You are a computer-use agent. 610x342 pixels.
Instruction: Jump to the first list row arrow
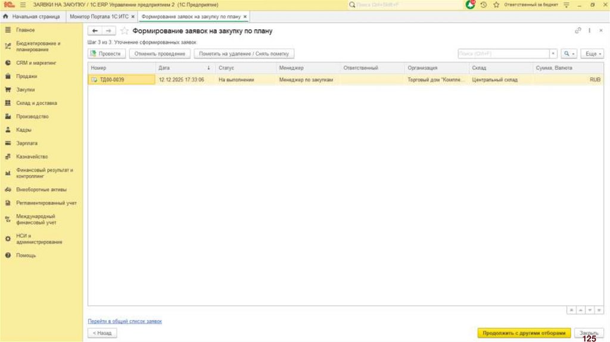tap(571, 310)
